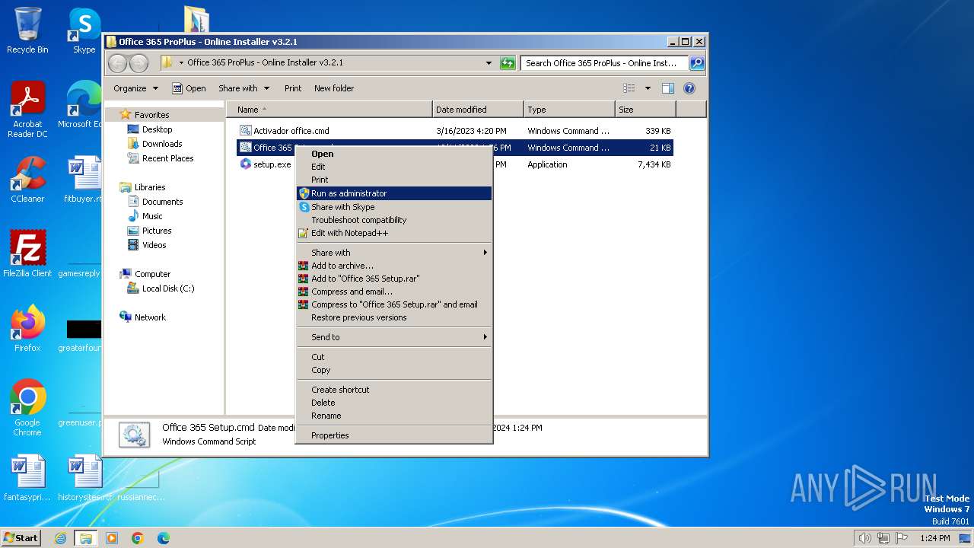Open fantasypri document on desktop

coord(27,477)
